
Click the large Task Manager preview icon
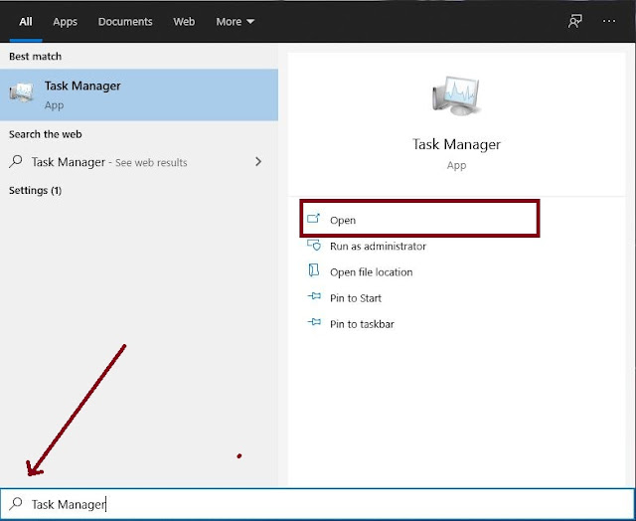pyautogui.click(x=456, y=96)
